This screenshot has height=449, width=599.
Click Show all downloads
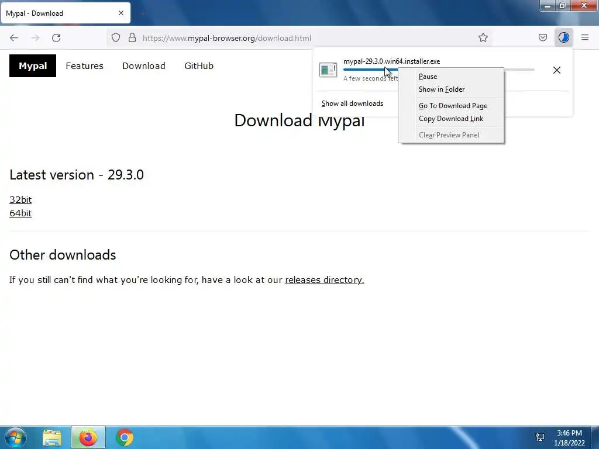(x=352, y=103)
